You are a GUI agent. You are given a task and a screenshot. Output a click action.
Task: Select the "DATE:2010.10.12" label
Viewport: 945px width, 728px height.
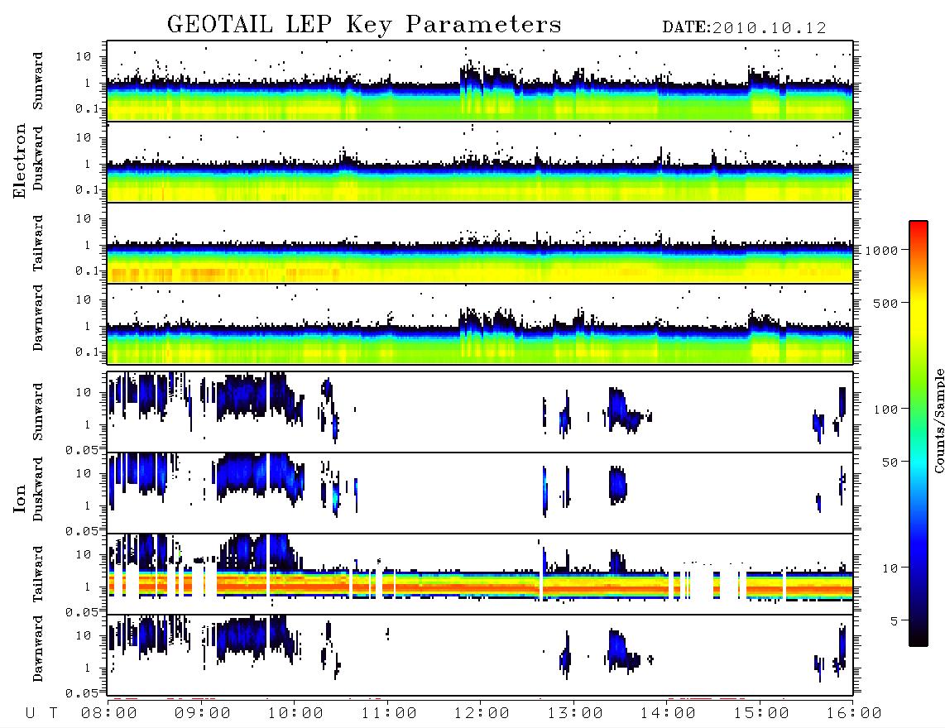coord(744,28)
